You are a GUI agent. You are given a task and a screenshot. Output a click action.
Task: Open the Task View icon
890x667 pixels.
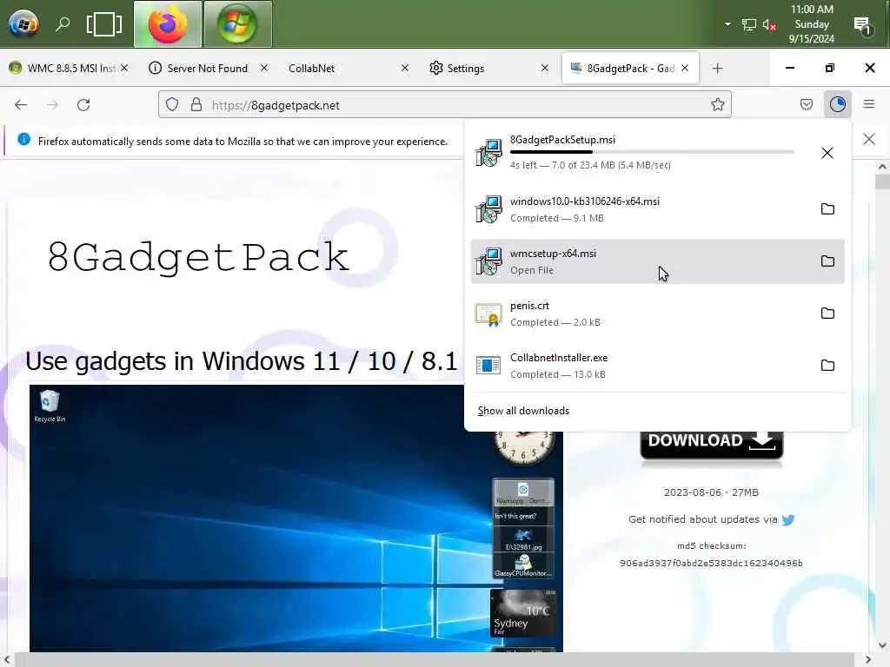pos(104,23)
